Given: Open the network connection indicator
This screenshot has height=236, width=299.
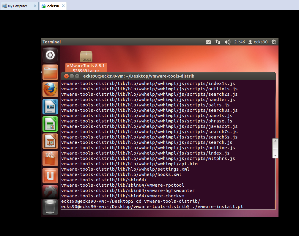Looking at the screenshot, I should click(x=218, y=42).
